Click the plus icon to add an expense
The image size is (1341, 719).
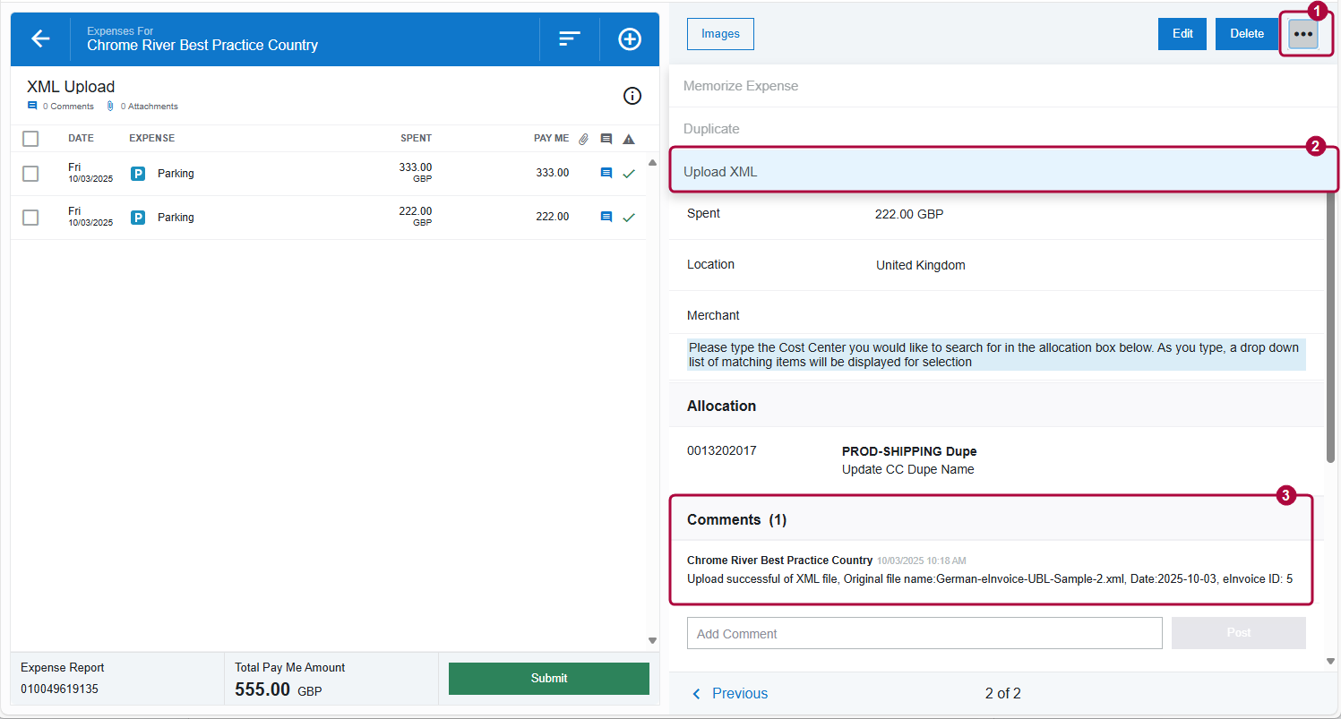click(629, 39)
